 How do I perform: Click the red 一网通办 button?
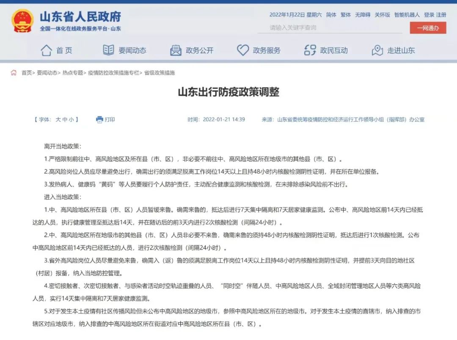(428, 28)
